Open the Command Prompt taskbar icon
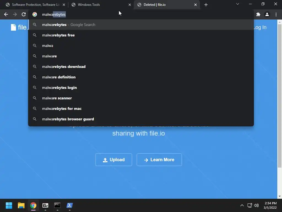The image size is (282, 212). 57,205
